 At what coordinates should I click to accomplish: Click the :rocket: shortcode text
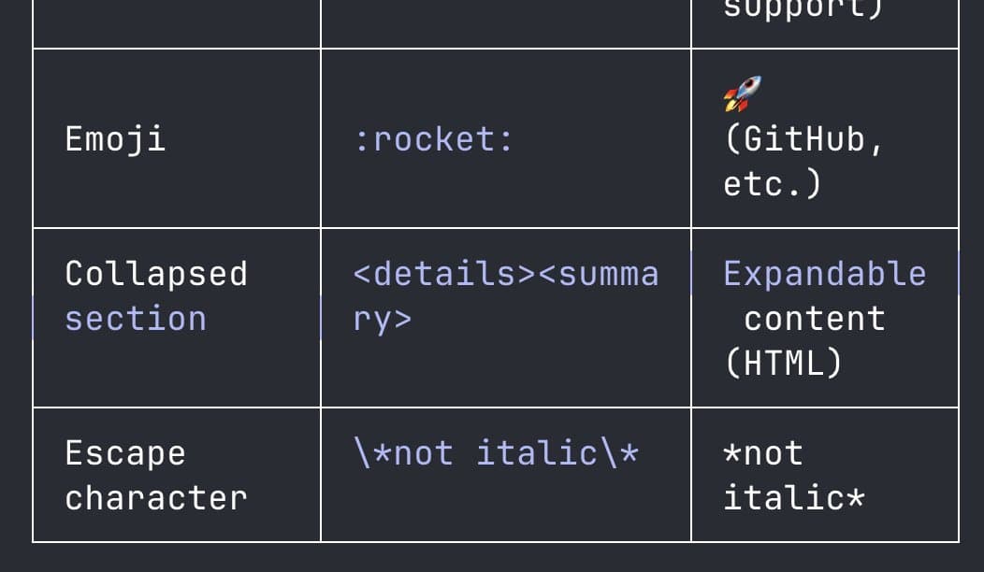pyautogui.click(x=434, y=139)
